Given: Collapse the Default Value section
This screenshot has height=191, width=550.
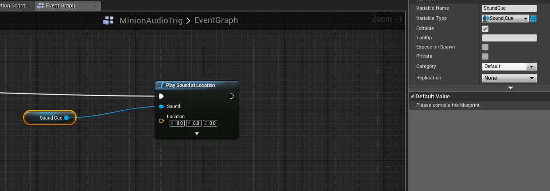Looking at the screenshot, I should [x=412, y=96].
